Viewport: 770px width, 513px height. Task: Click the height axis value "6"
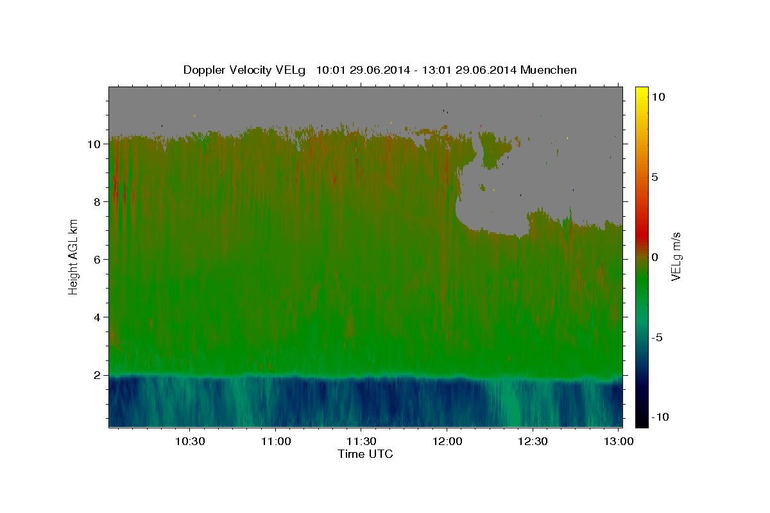coord(98,259)
